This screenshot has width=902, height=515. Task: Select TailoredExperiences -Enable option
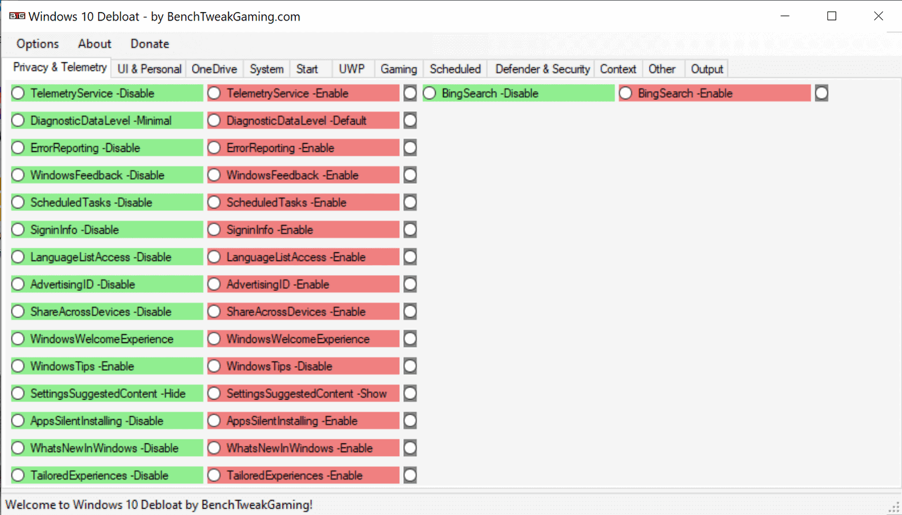point(215,475)
